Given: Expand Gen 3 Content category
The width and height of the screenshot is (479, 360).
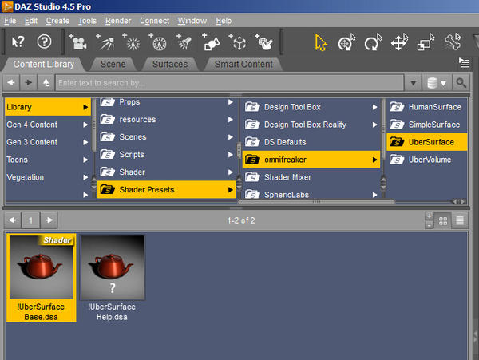Looking at the screenshot, I should click(85, 142).
